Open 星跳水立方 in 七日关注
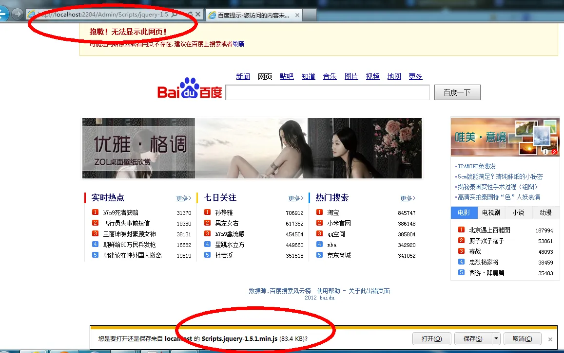 [x=230, y=245]
